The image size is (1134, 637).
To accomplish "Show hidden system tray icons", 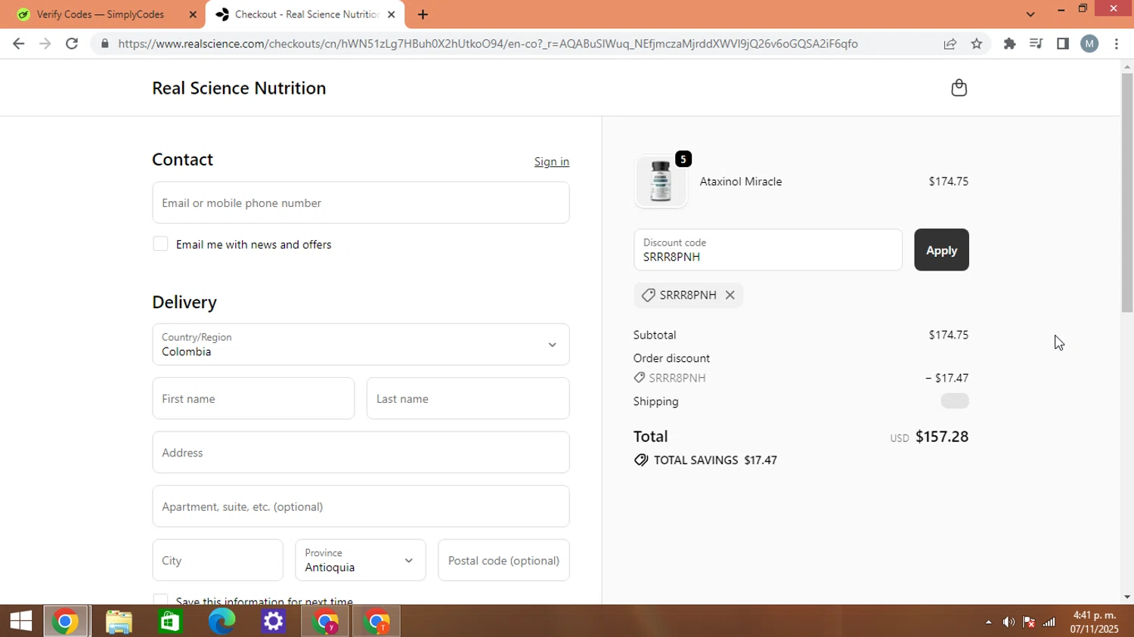I will click(x=988, y=622).
